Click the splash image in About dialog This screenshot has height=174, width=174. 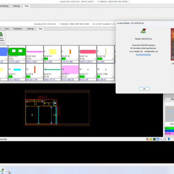(172, 44)
